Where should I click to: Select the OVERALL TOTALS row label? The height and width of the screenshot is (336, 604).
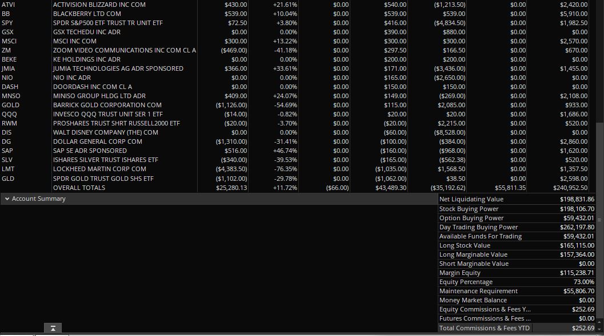tap(79, 188)
